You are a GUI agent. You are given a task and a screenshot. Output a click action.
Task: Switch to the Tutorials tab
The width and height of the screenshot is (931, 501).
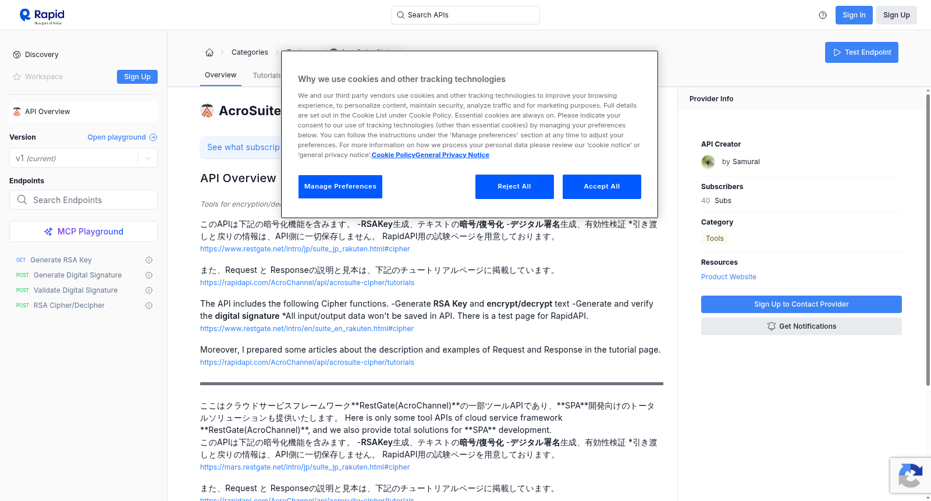[x=267, y=76]
